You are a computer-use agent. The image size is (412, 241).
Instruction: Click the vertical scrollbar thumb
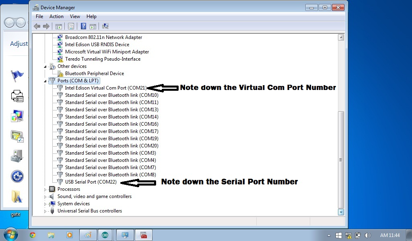click(341, 160)
